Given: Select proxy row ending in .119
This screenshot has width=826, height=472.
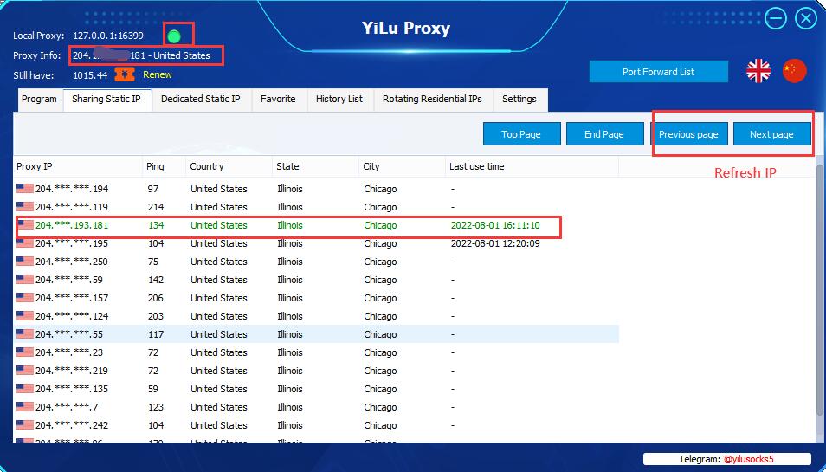Looking at the screenshot, I should [316, 207].
